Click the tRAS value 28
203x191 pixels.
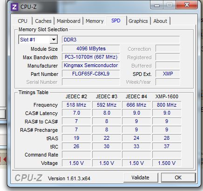click(x=167, y=138)
